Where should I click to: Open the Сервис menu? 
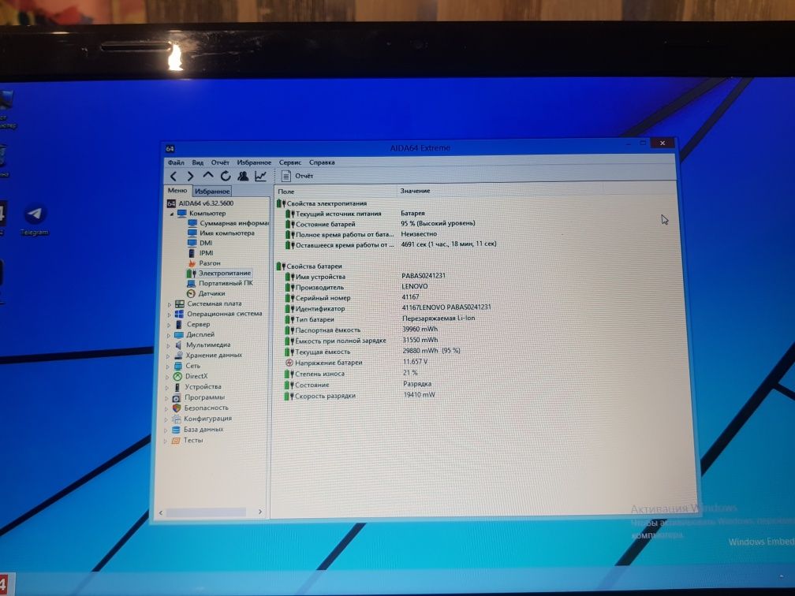pos(290,162)
